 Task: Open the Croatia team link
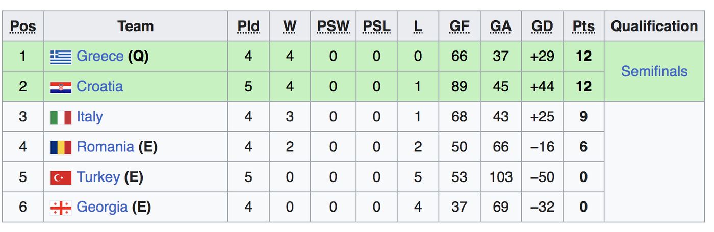(x=99, y=86)
